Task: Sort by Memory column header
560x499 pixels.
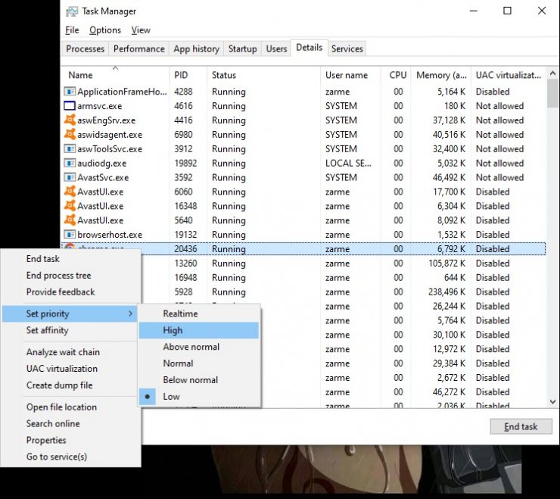Action: click(x=440, y=75)
